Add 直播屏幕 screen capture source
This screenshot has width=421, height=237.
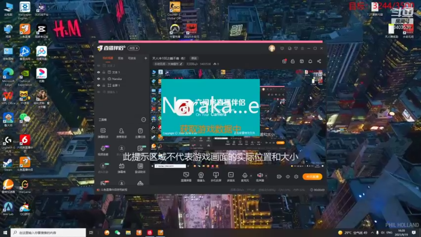pos(186,177)
